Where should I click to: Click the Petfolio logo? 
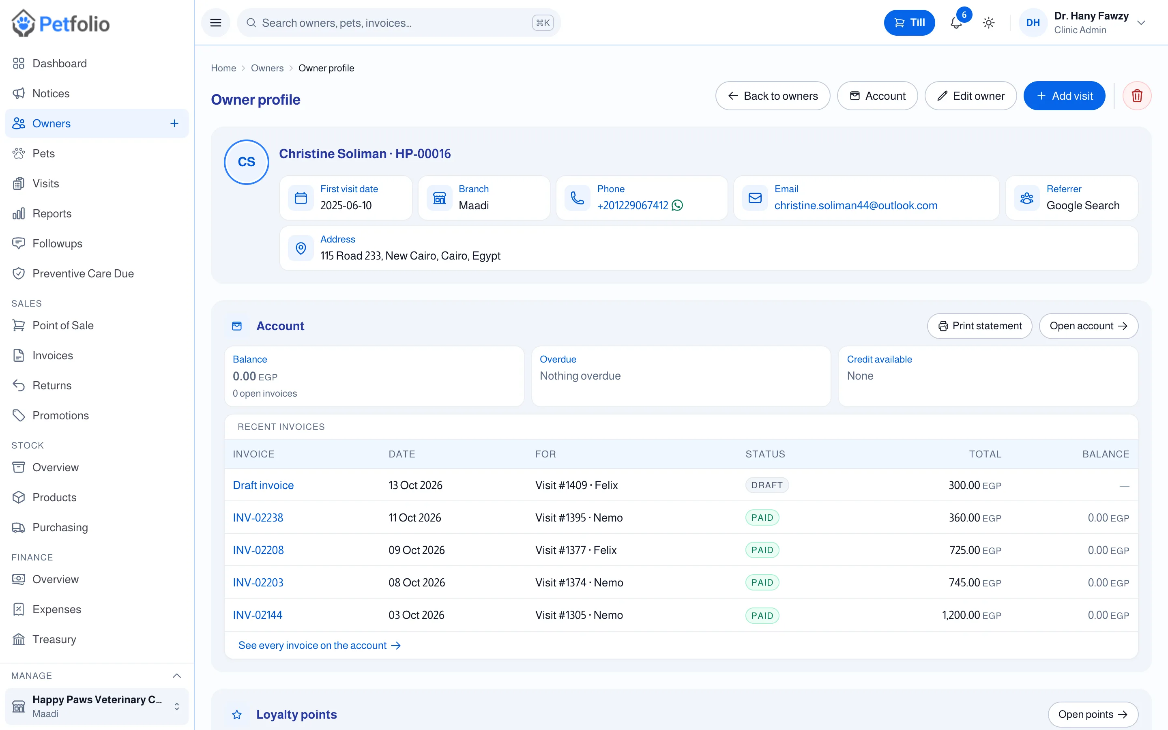(x=61, y=23)
